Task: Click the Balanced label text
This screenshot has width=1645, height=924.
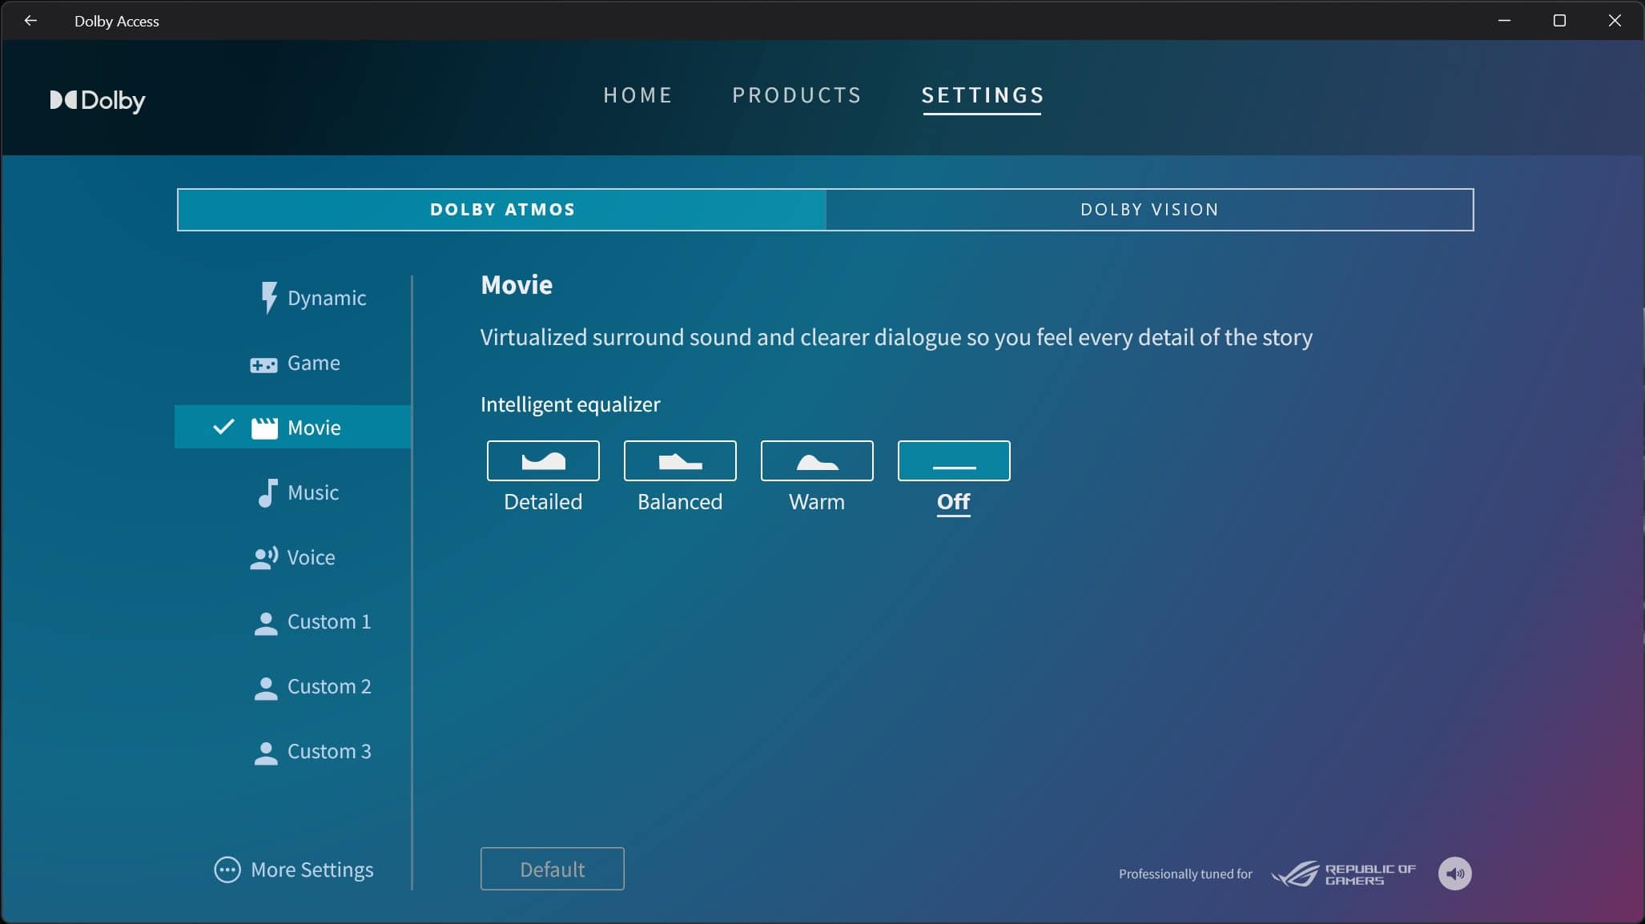Action: pyautogui.click(x=680, y=502)
